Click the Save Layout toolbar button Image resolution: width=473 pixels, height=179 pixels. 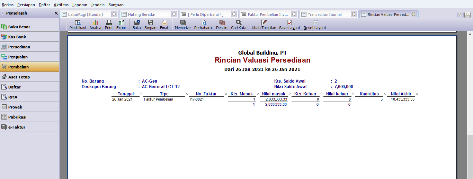pos(289,25)
